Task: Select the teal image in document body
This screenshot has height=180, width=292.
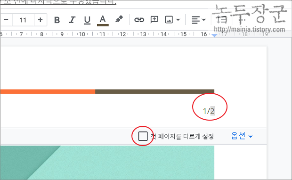Action: [x=107, y=163]
